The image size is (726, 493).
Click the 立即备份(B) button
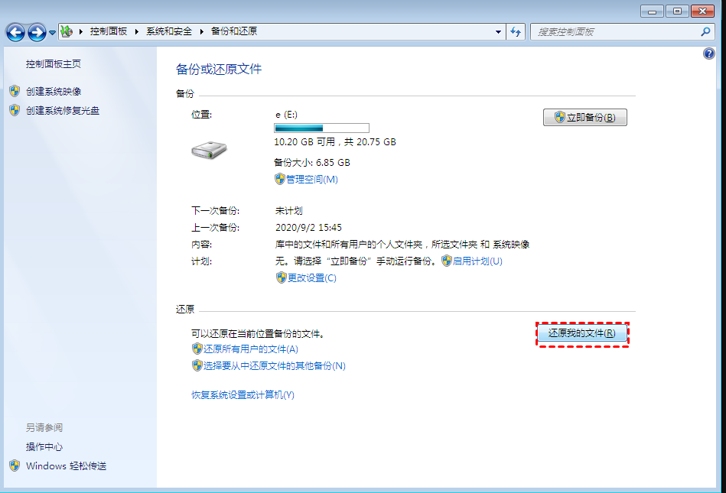click(x=584, y=118)
